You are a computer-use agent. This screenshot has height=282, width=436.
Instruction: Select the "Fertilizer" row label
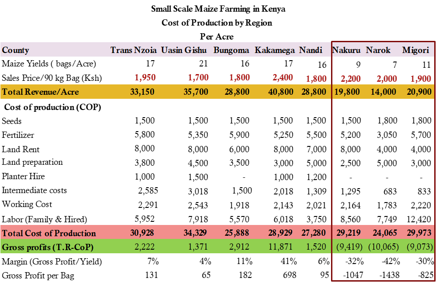click(x=18, y=135)
